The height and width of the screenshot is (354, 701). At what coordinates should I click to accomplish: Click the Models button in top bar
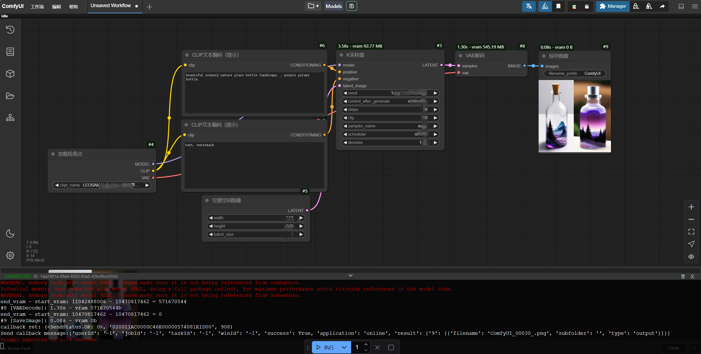point(333,6)
